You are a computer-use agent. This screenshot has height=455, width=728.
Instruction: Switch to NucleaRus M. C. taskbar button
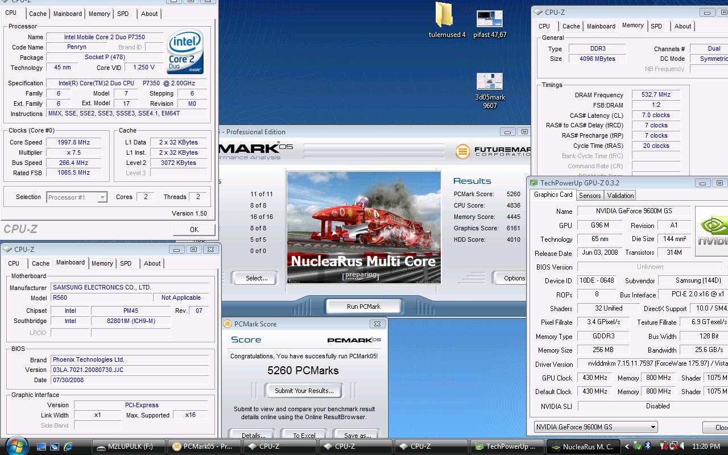583,446
